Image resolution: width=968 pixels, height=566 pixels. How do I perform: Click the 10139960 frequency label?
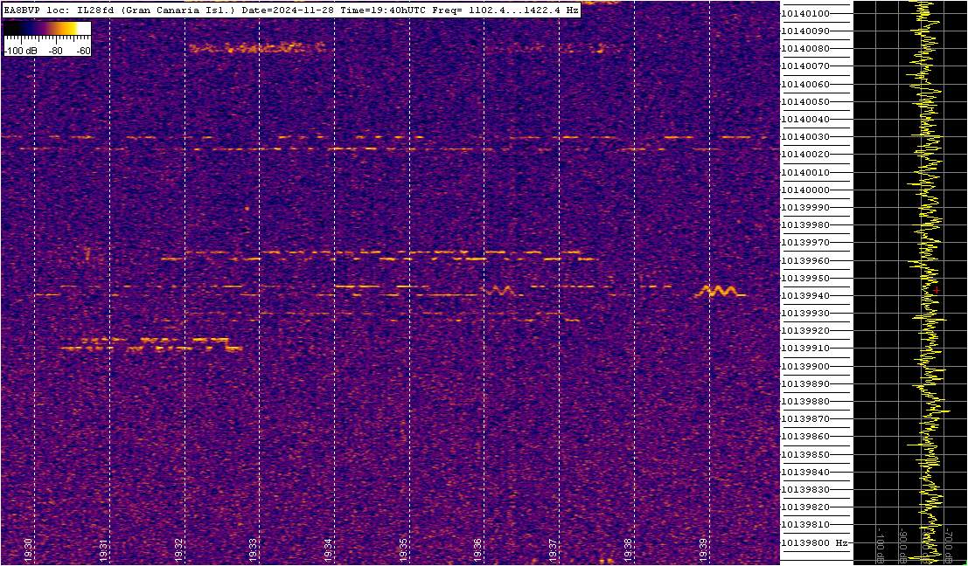point(805,261)
